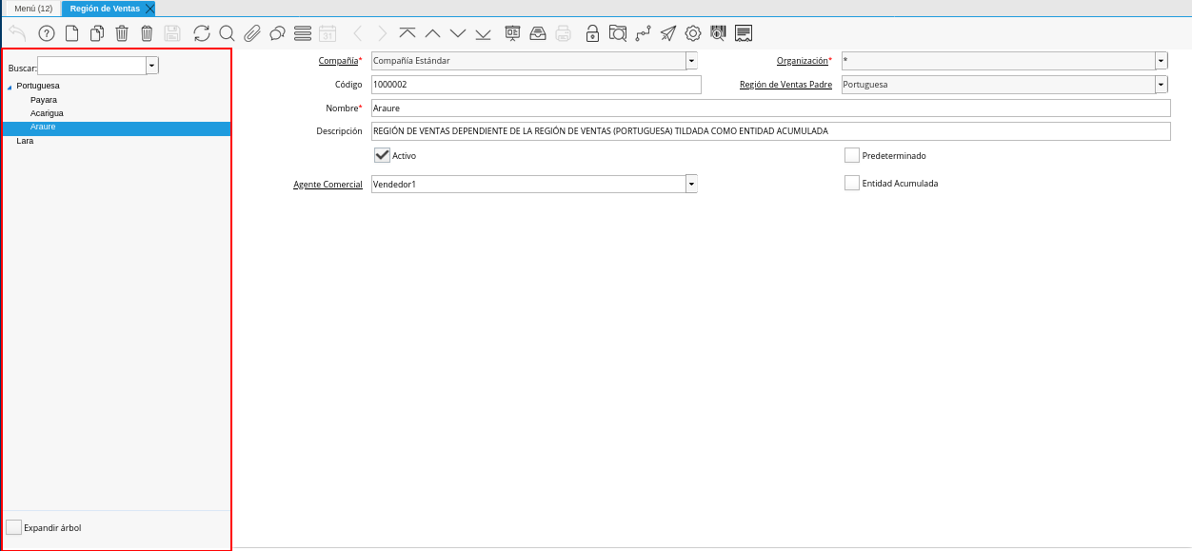Click the copy record icon
This screenshot has width=1192, height=551.
tap(96, 33)
